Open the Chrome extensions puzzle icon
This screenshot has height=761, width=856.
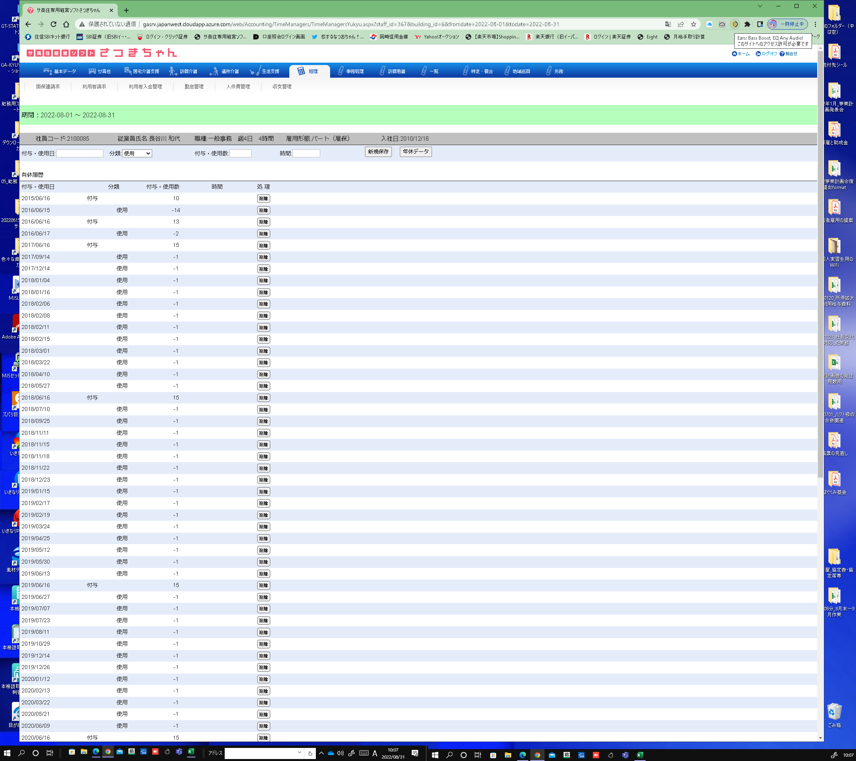(x=747, y=24)
